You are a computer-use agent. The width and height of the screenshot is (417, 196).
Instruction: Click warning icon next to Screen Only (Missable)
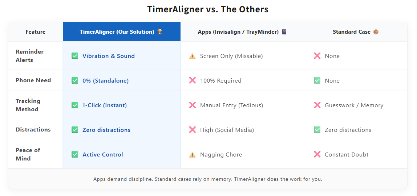point(193,56)
